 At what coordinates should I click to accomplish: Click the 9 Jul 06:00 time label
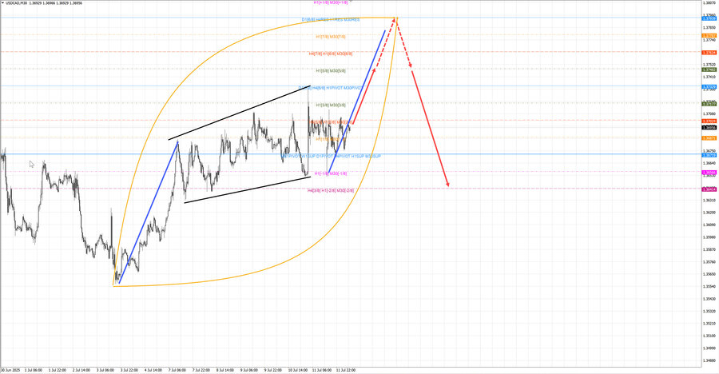pyautogui.click(x=249, y=370)
